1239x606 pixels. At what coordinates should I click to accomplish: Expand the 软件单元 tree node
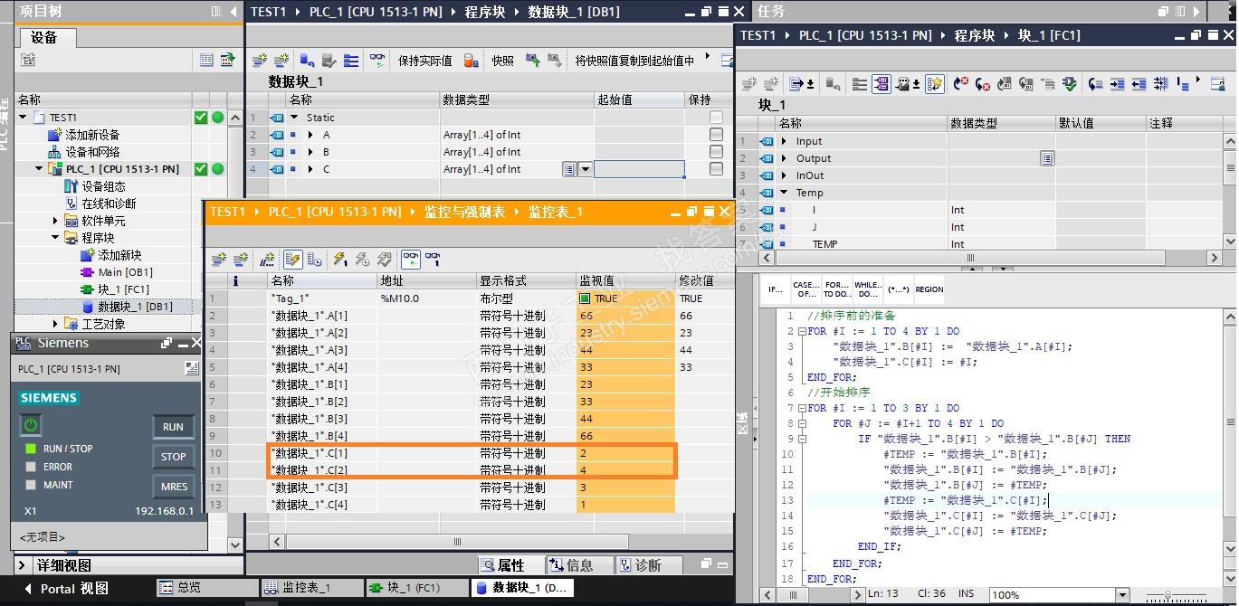click(x=55, y=221)
